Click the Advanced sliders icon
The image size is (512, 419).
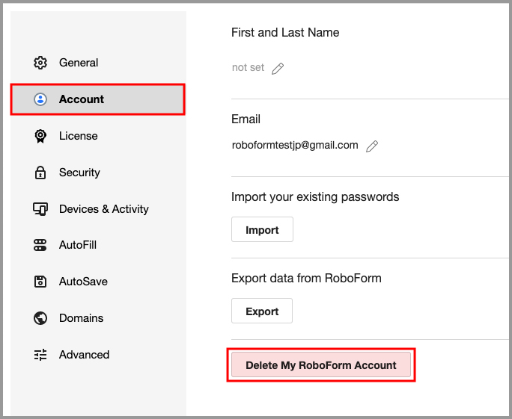pos(40,355)
